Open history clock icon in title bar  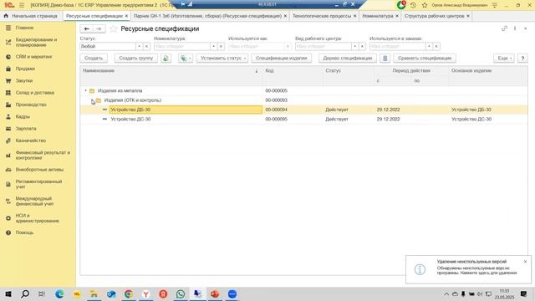click(413, 5)
